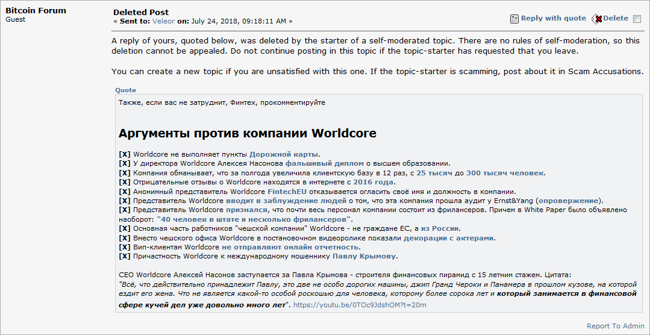Open the фальшивый диплом link

pyautogui.click(x=325, y=163)
